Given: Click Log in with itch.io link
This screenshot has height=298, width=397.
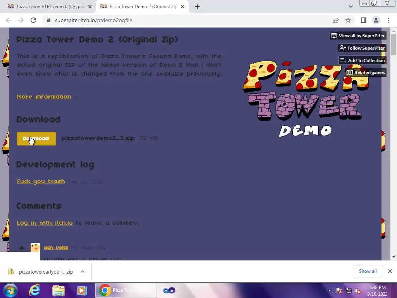Looking at the screenshot, I should click(45, 223).
